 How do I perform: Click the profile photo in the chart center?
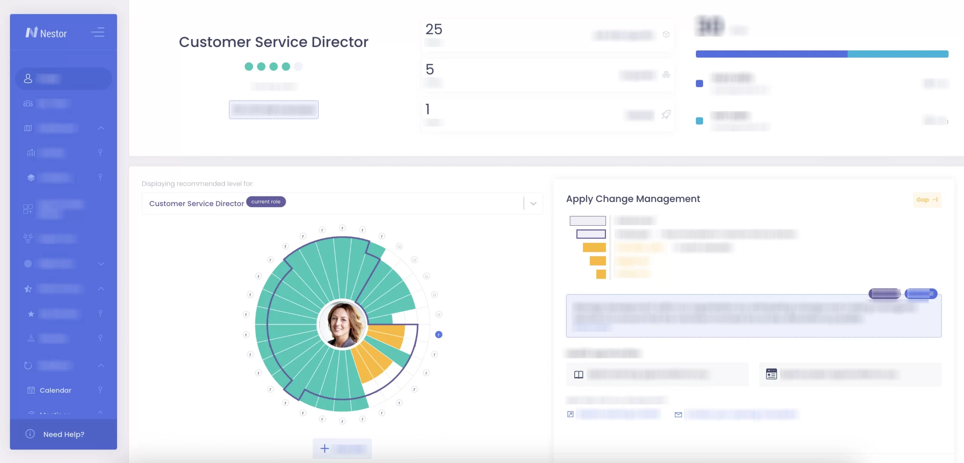(x=342, y=325)
